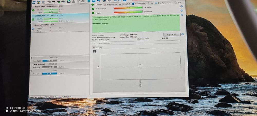Click the 18 °C temperature bar of ST4000VX007
257x116 pixels.
pyautogui.click(x=51, y=21)
